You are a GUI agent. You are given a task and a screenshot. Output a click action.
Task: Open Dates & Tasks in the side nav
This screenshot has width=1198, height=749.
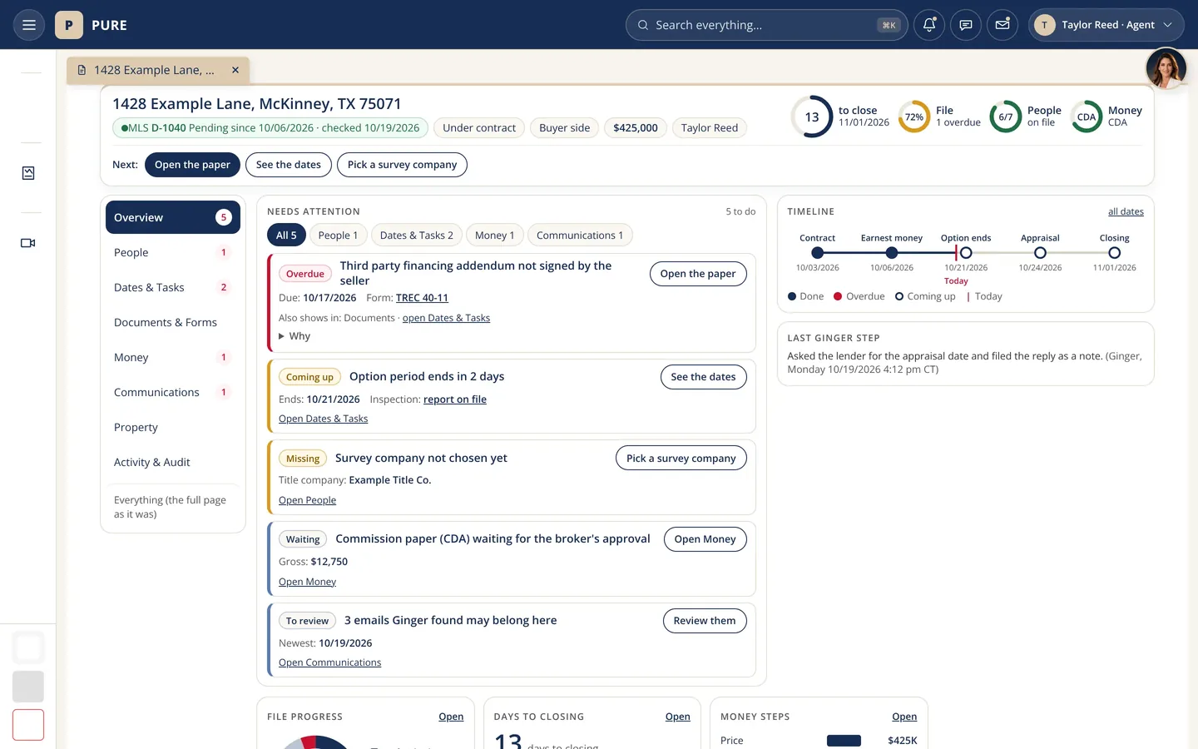(172, 287)
